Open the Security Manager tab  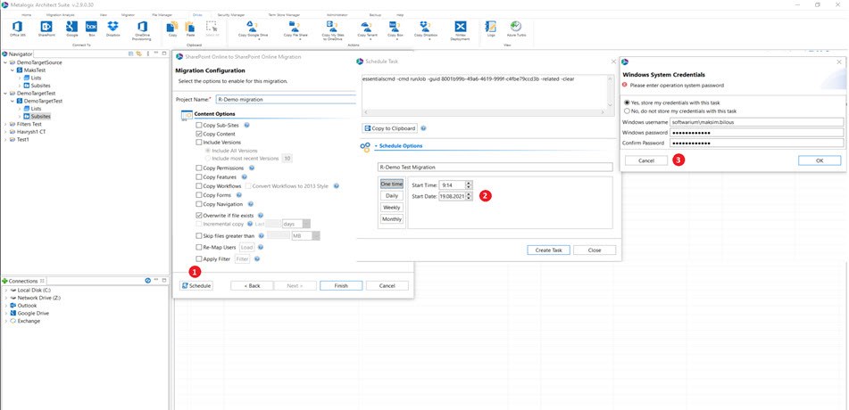pos(231,14)
